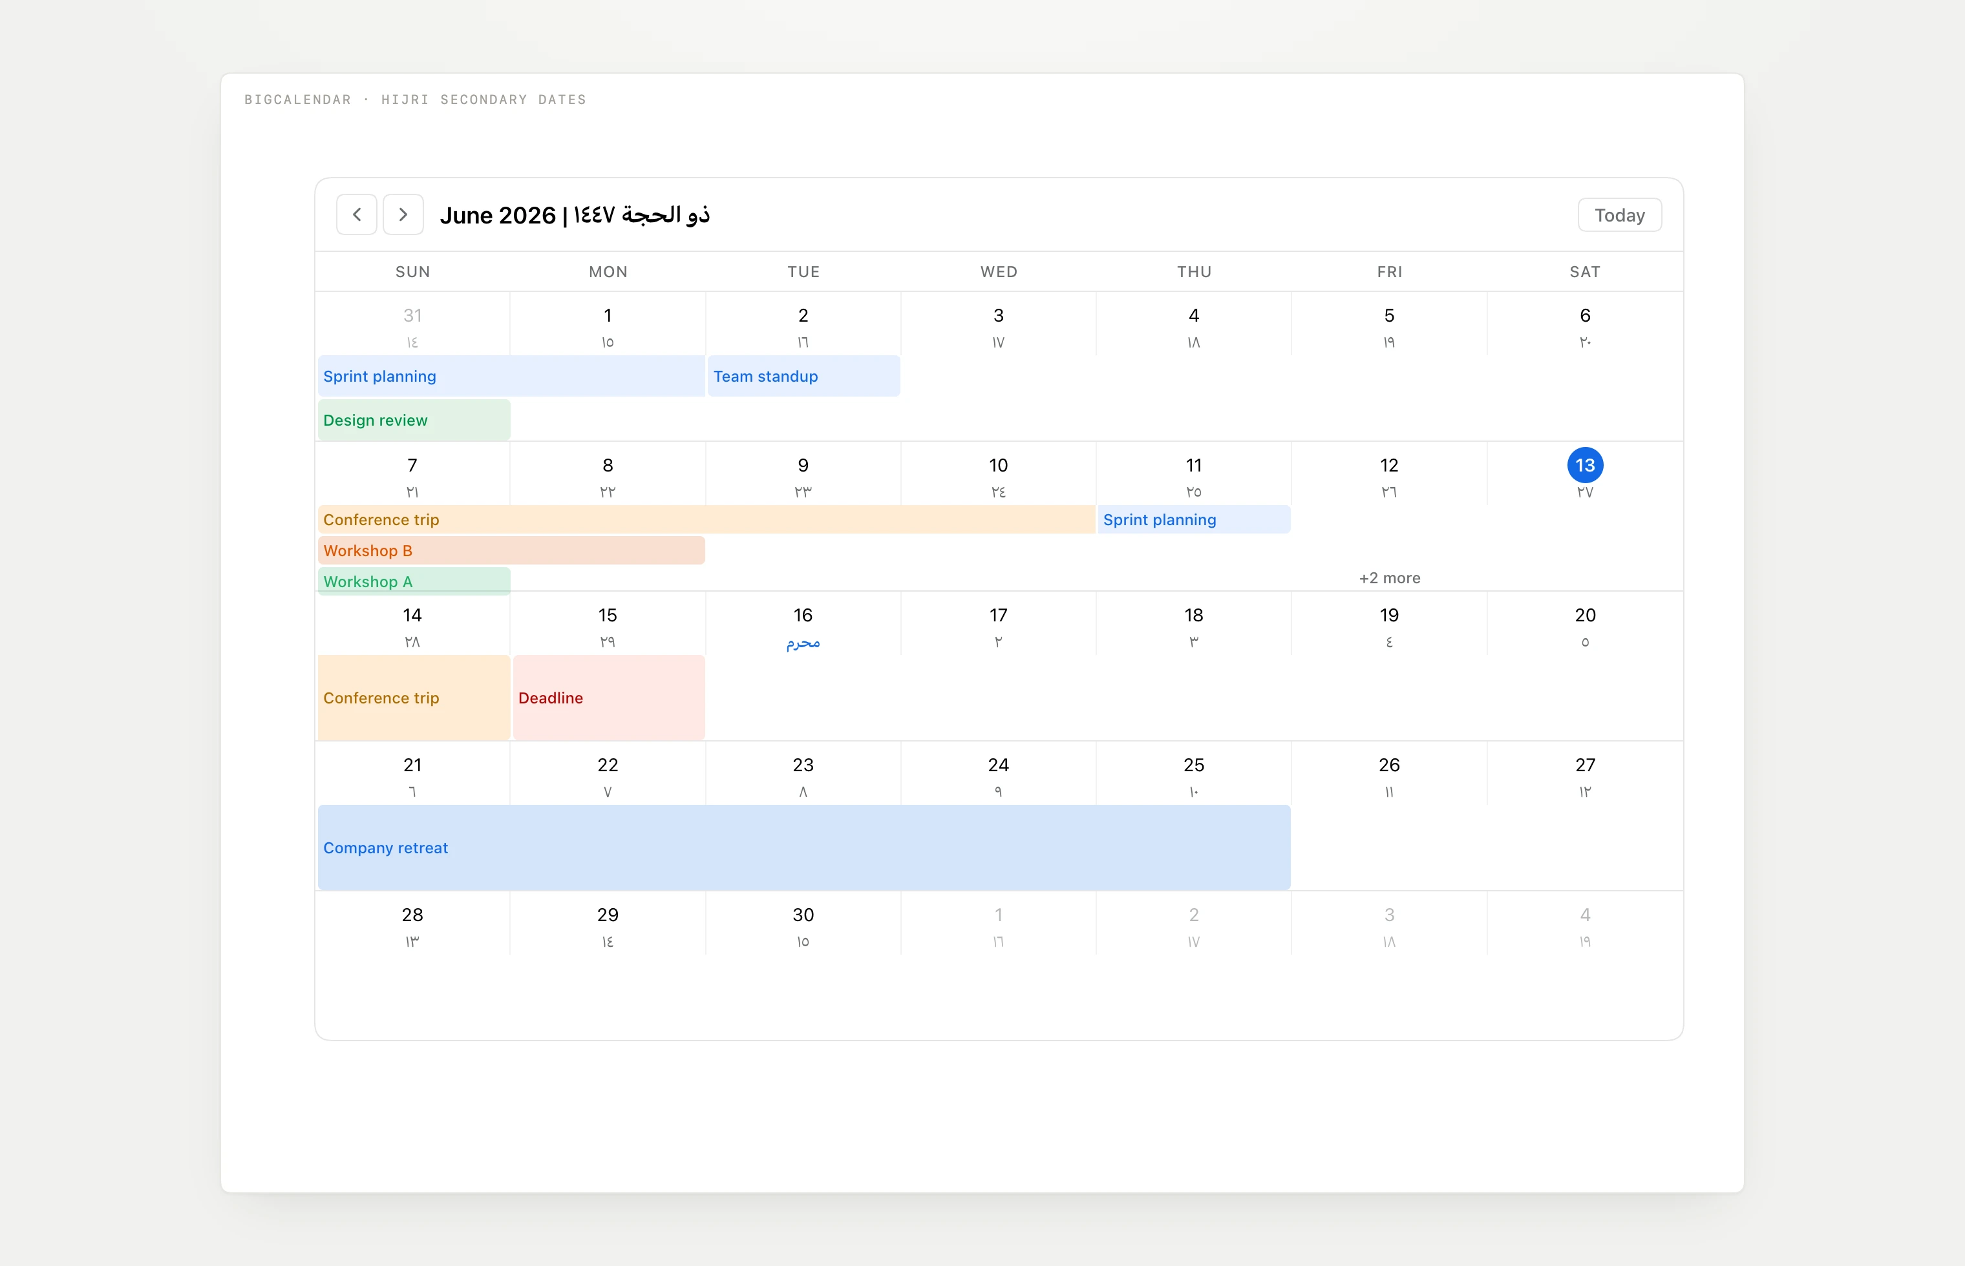
Task: Advance to next month with right chevron
Action: 403,214
